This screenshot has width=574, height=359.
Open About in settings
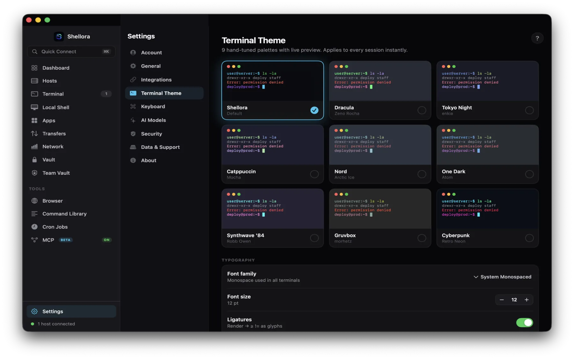tap(164, 161)
